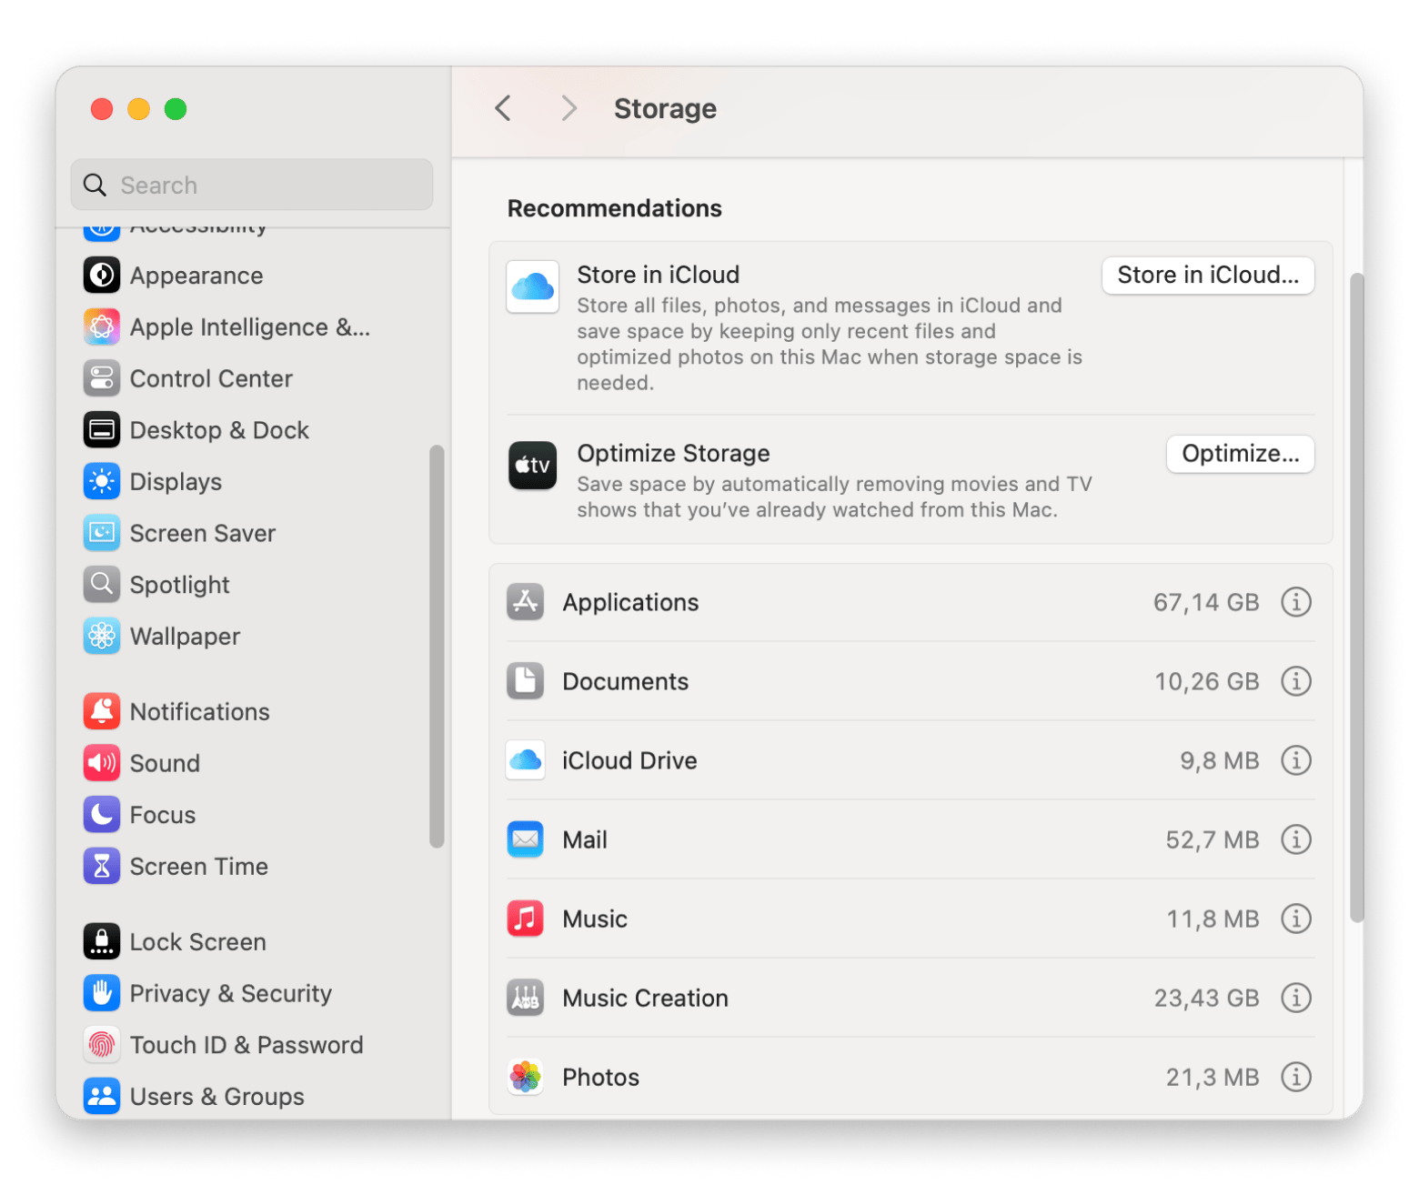Image resolution: width=1419 pixels, height=1195 pixels.
Task: Show info for Music Creation storage
Action: [x=1296, y=998]
